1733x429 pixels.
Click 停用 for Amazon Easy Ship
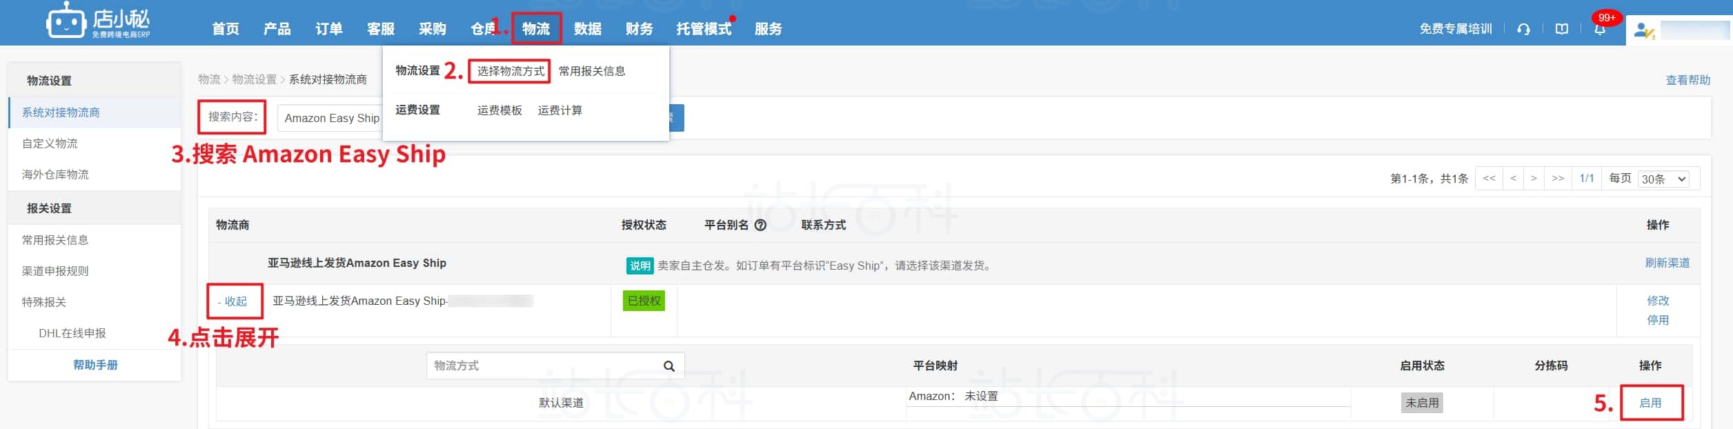click(x=1658, y=320)
